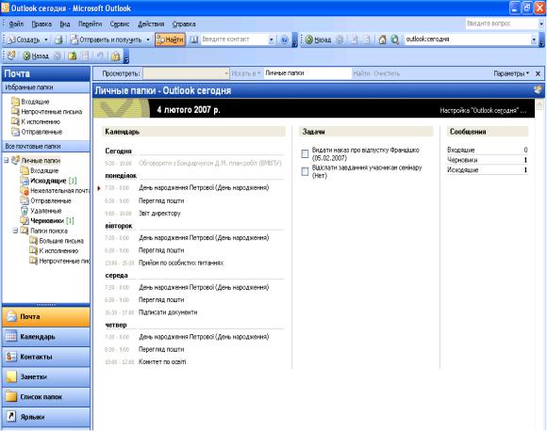Click the Назад button in the lower toolbar
Image resolution: width=547 pixels, height=431 pixels.
pos(36,56)
